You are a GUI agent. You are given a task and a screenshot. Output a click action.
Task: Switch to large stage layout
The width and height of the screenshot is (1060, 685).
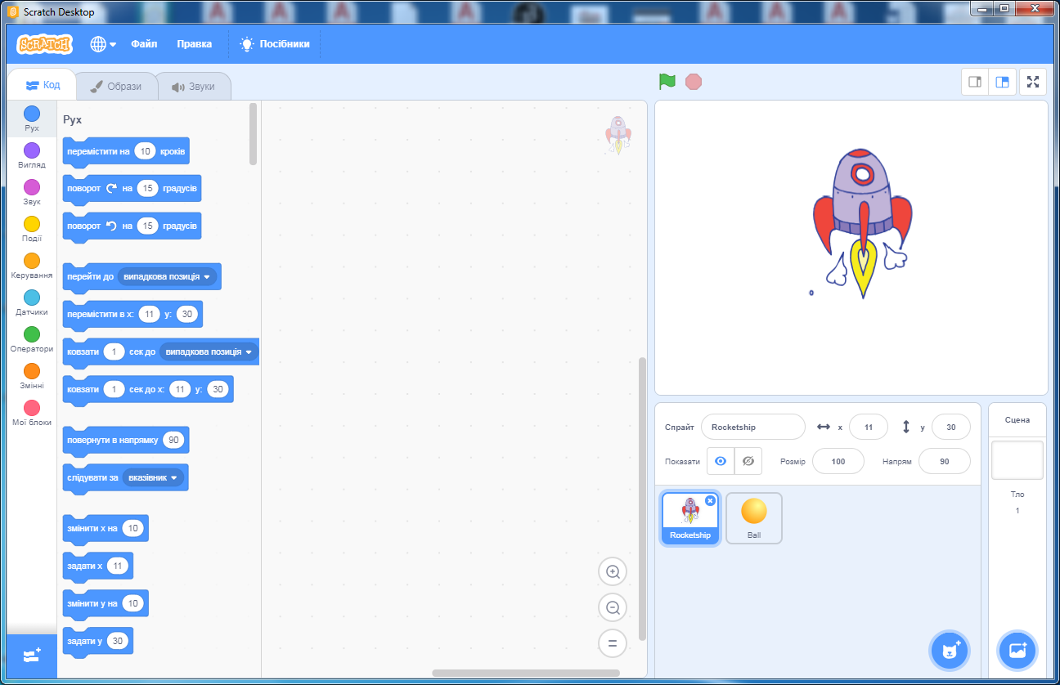pos(1001,82)
